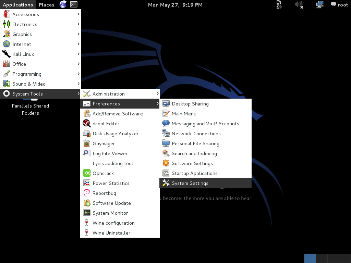Click the muted volume icon in panel

[x=299, y=4]
